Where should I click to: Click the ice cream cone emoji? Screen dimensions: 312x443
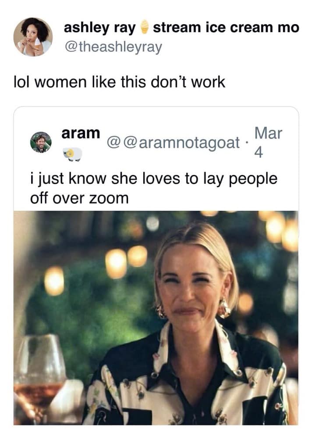[145, 27]
